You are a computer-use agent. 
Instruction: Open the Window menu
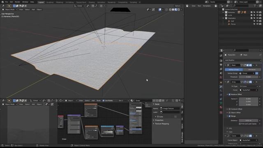[25, 2]
